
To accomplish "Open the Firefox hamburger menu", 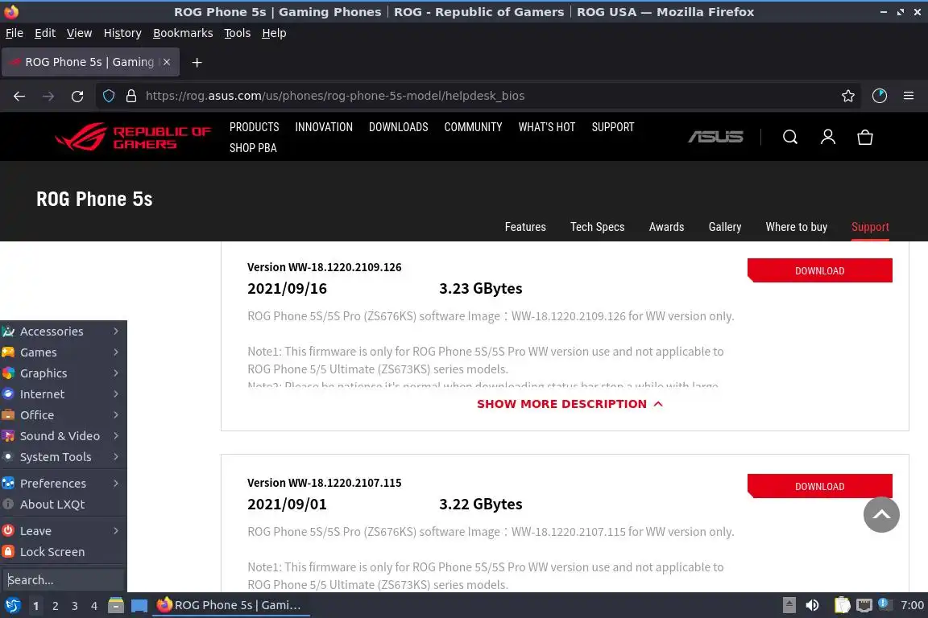I will [x=909, y=96].
